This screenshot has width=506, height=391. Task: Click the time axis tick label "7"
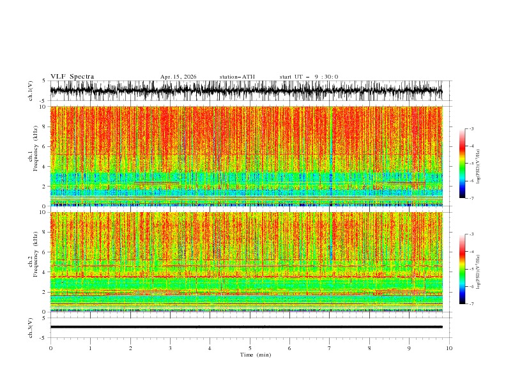(330, 348)
